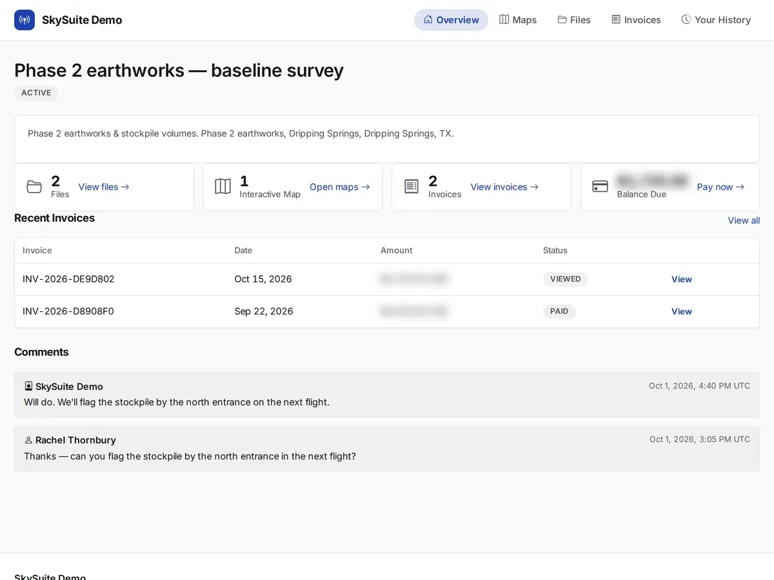Click View all recent invoices

744,220
